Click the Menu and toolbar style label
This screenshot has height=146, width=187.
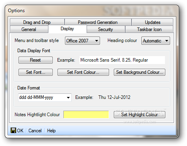[37, 40]
